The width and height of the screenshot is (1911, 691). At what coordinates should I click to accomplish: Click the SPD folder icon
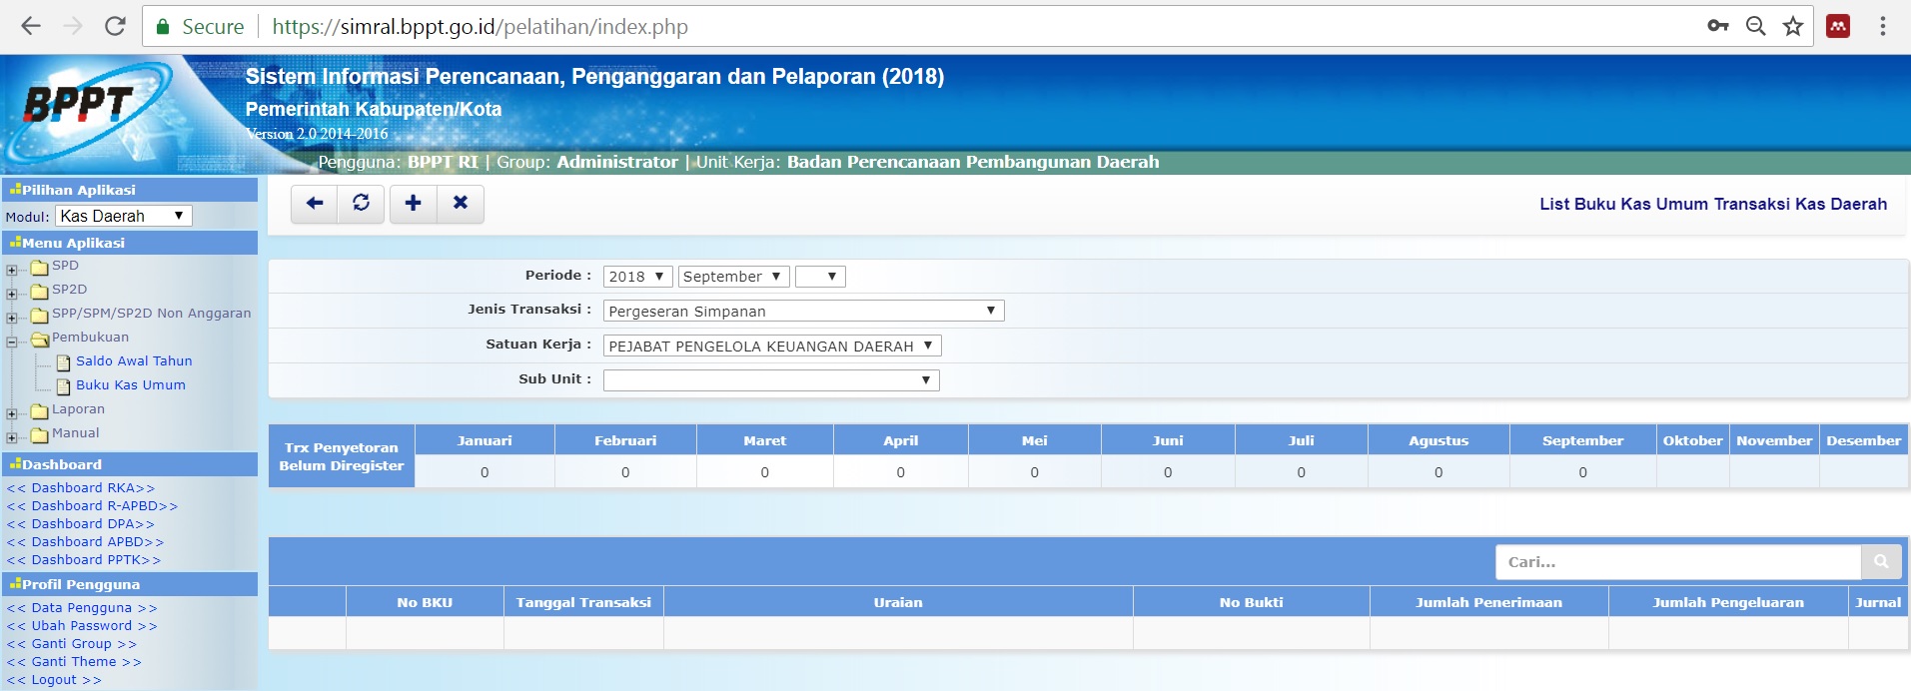[x=40, y=268]
